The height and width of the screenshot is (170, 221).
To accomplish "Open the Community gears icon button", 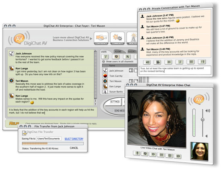I will point(117,38).
